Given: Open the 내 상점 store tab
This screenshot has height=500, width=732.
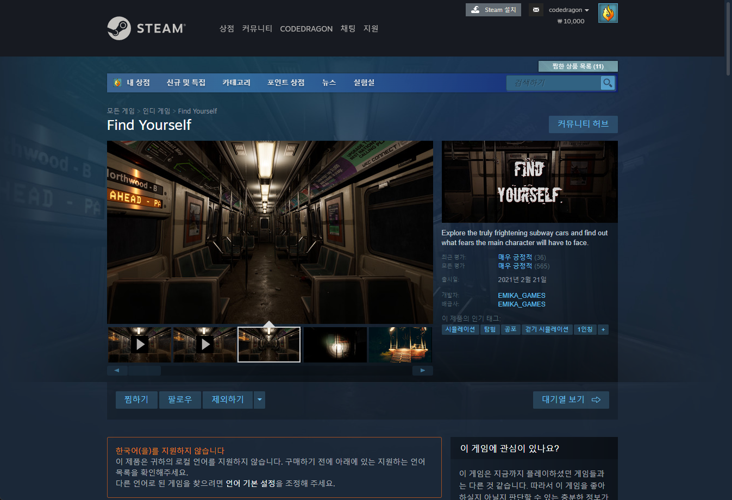Looking at the screenshot, I should [138, 83].
